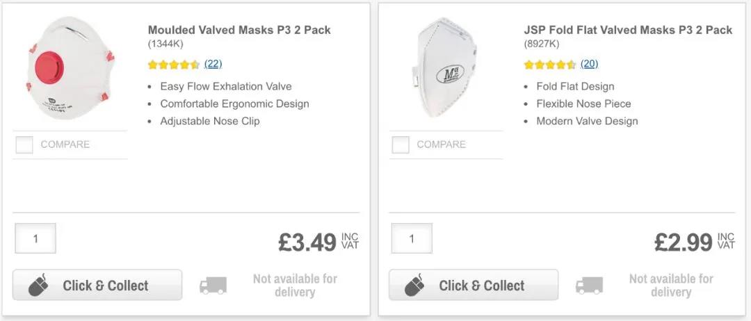Screen dimensions: 751x321
Task: Open the 22 reviews link
Action: [x=213, y=64]
